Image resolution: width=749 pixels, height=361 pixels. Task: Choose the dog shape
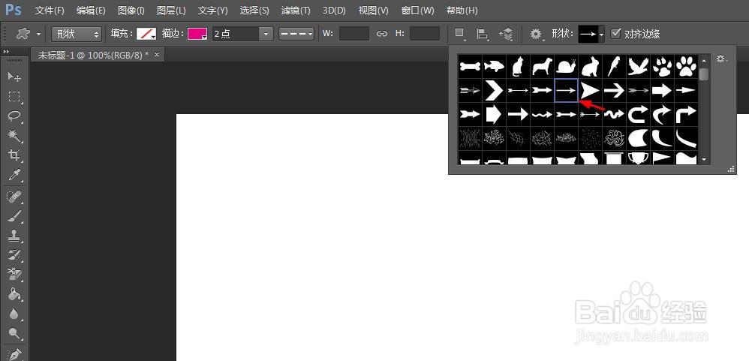coord(542,66)
